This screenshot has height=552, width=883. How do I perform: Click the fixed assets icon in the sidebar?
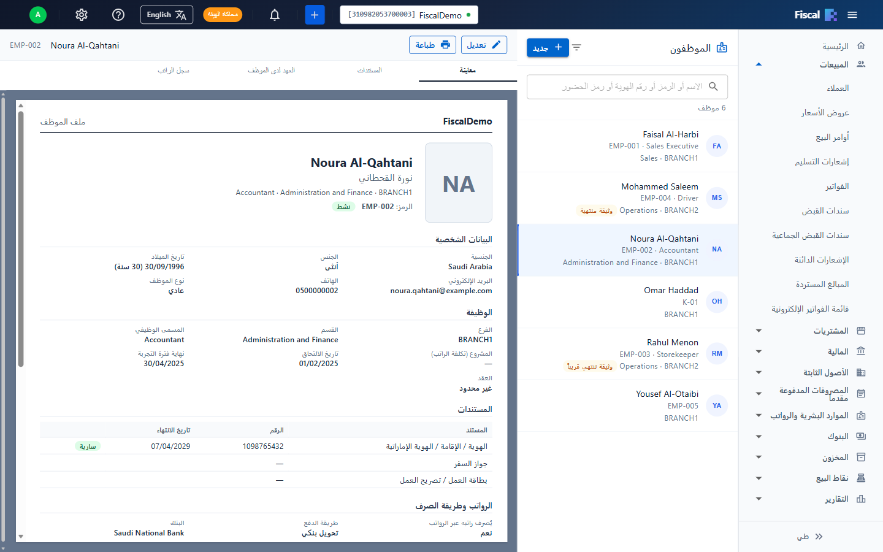[861, 372]
